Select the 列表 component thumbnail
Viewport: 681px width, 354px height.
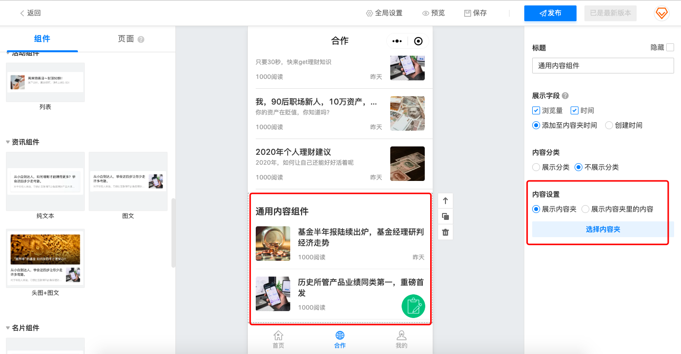45,82
